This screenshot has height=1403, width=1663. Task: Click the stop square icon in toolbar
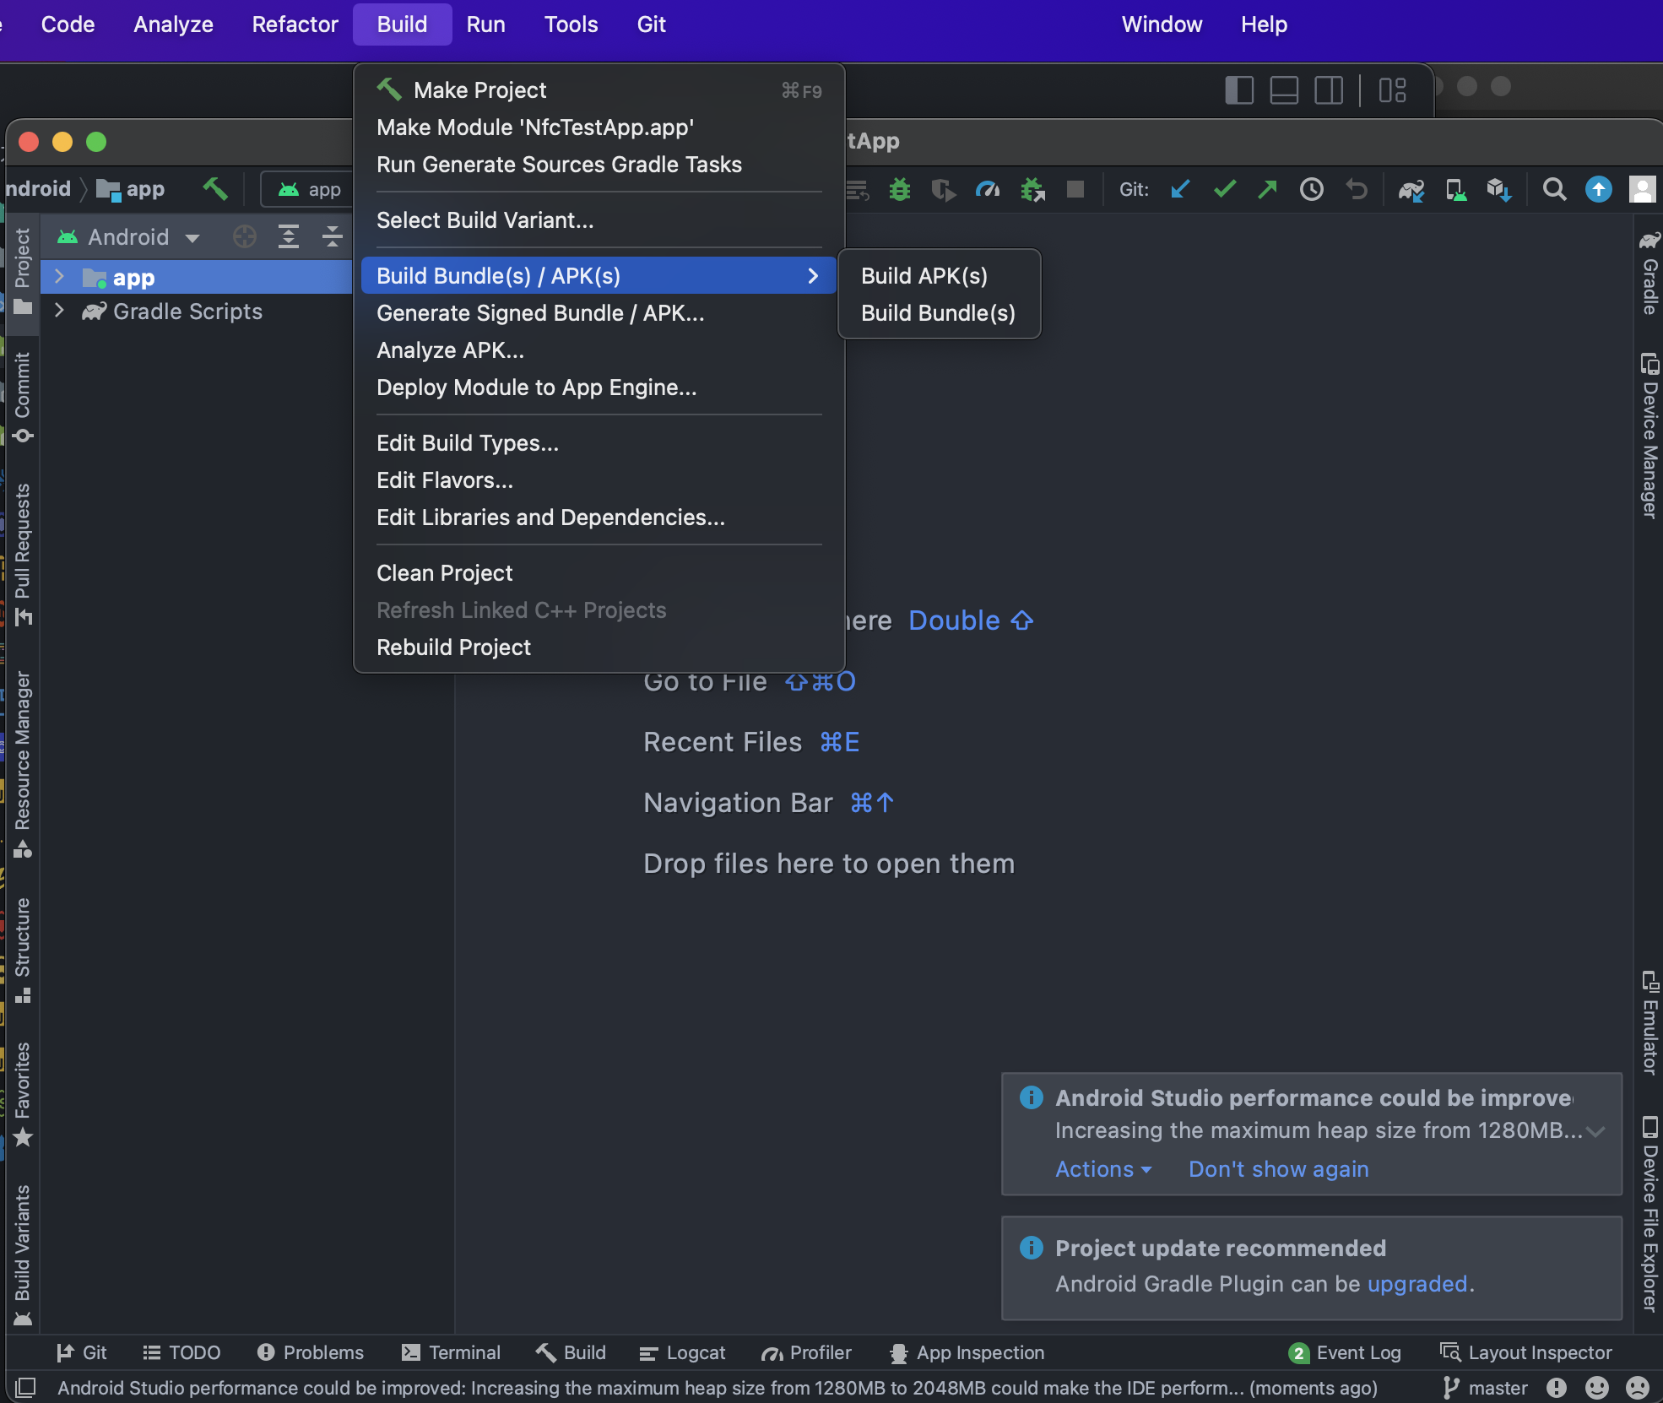point(1075,189)
